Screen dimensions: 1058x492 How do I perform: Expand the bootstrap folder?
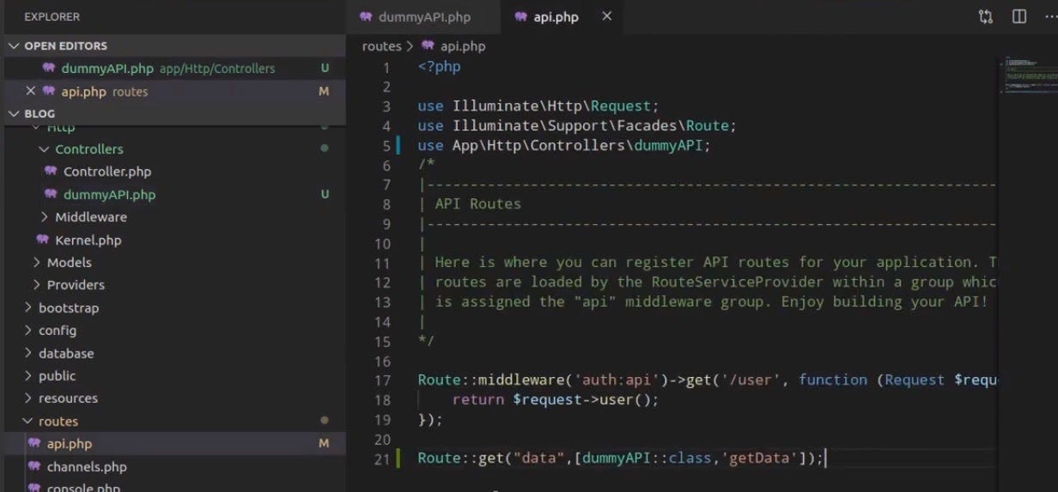173,307
